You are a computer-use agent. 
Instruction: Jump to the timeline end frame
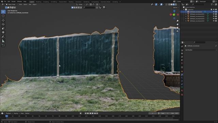click(x=97, y=113)
